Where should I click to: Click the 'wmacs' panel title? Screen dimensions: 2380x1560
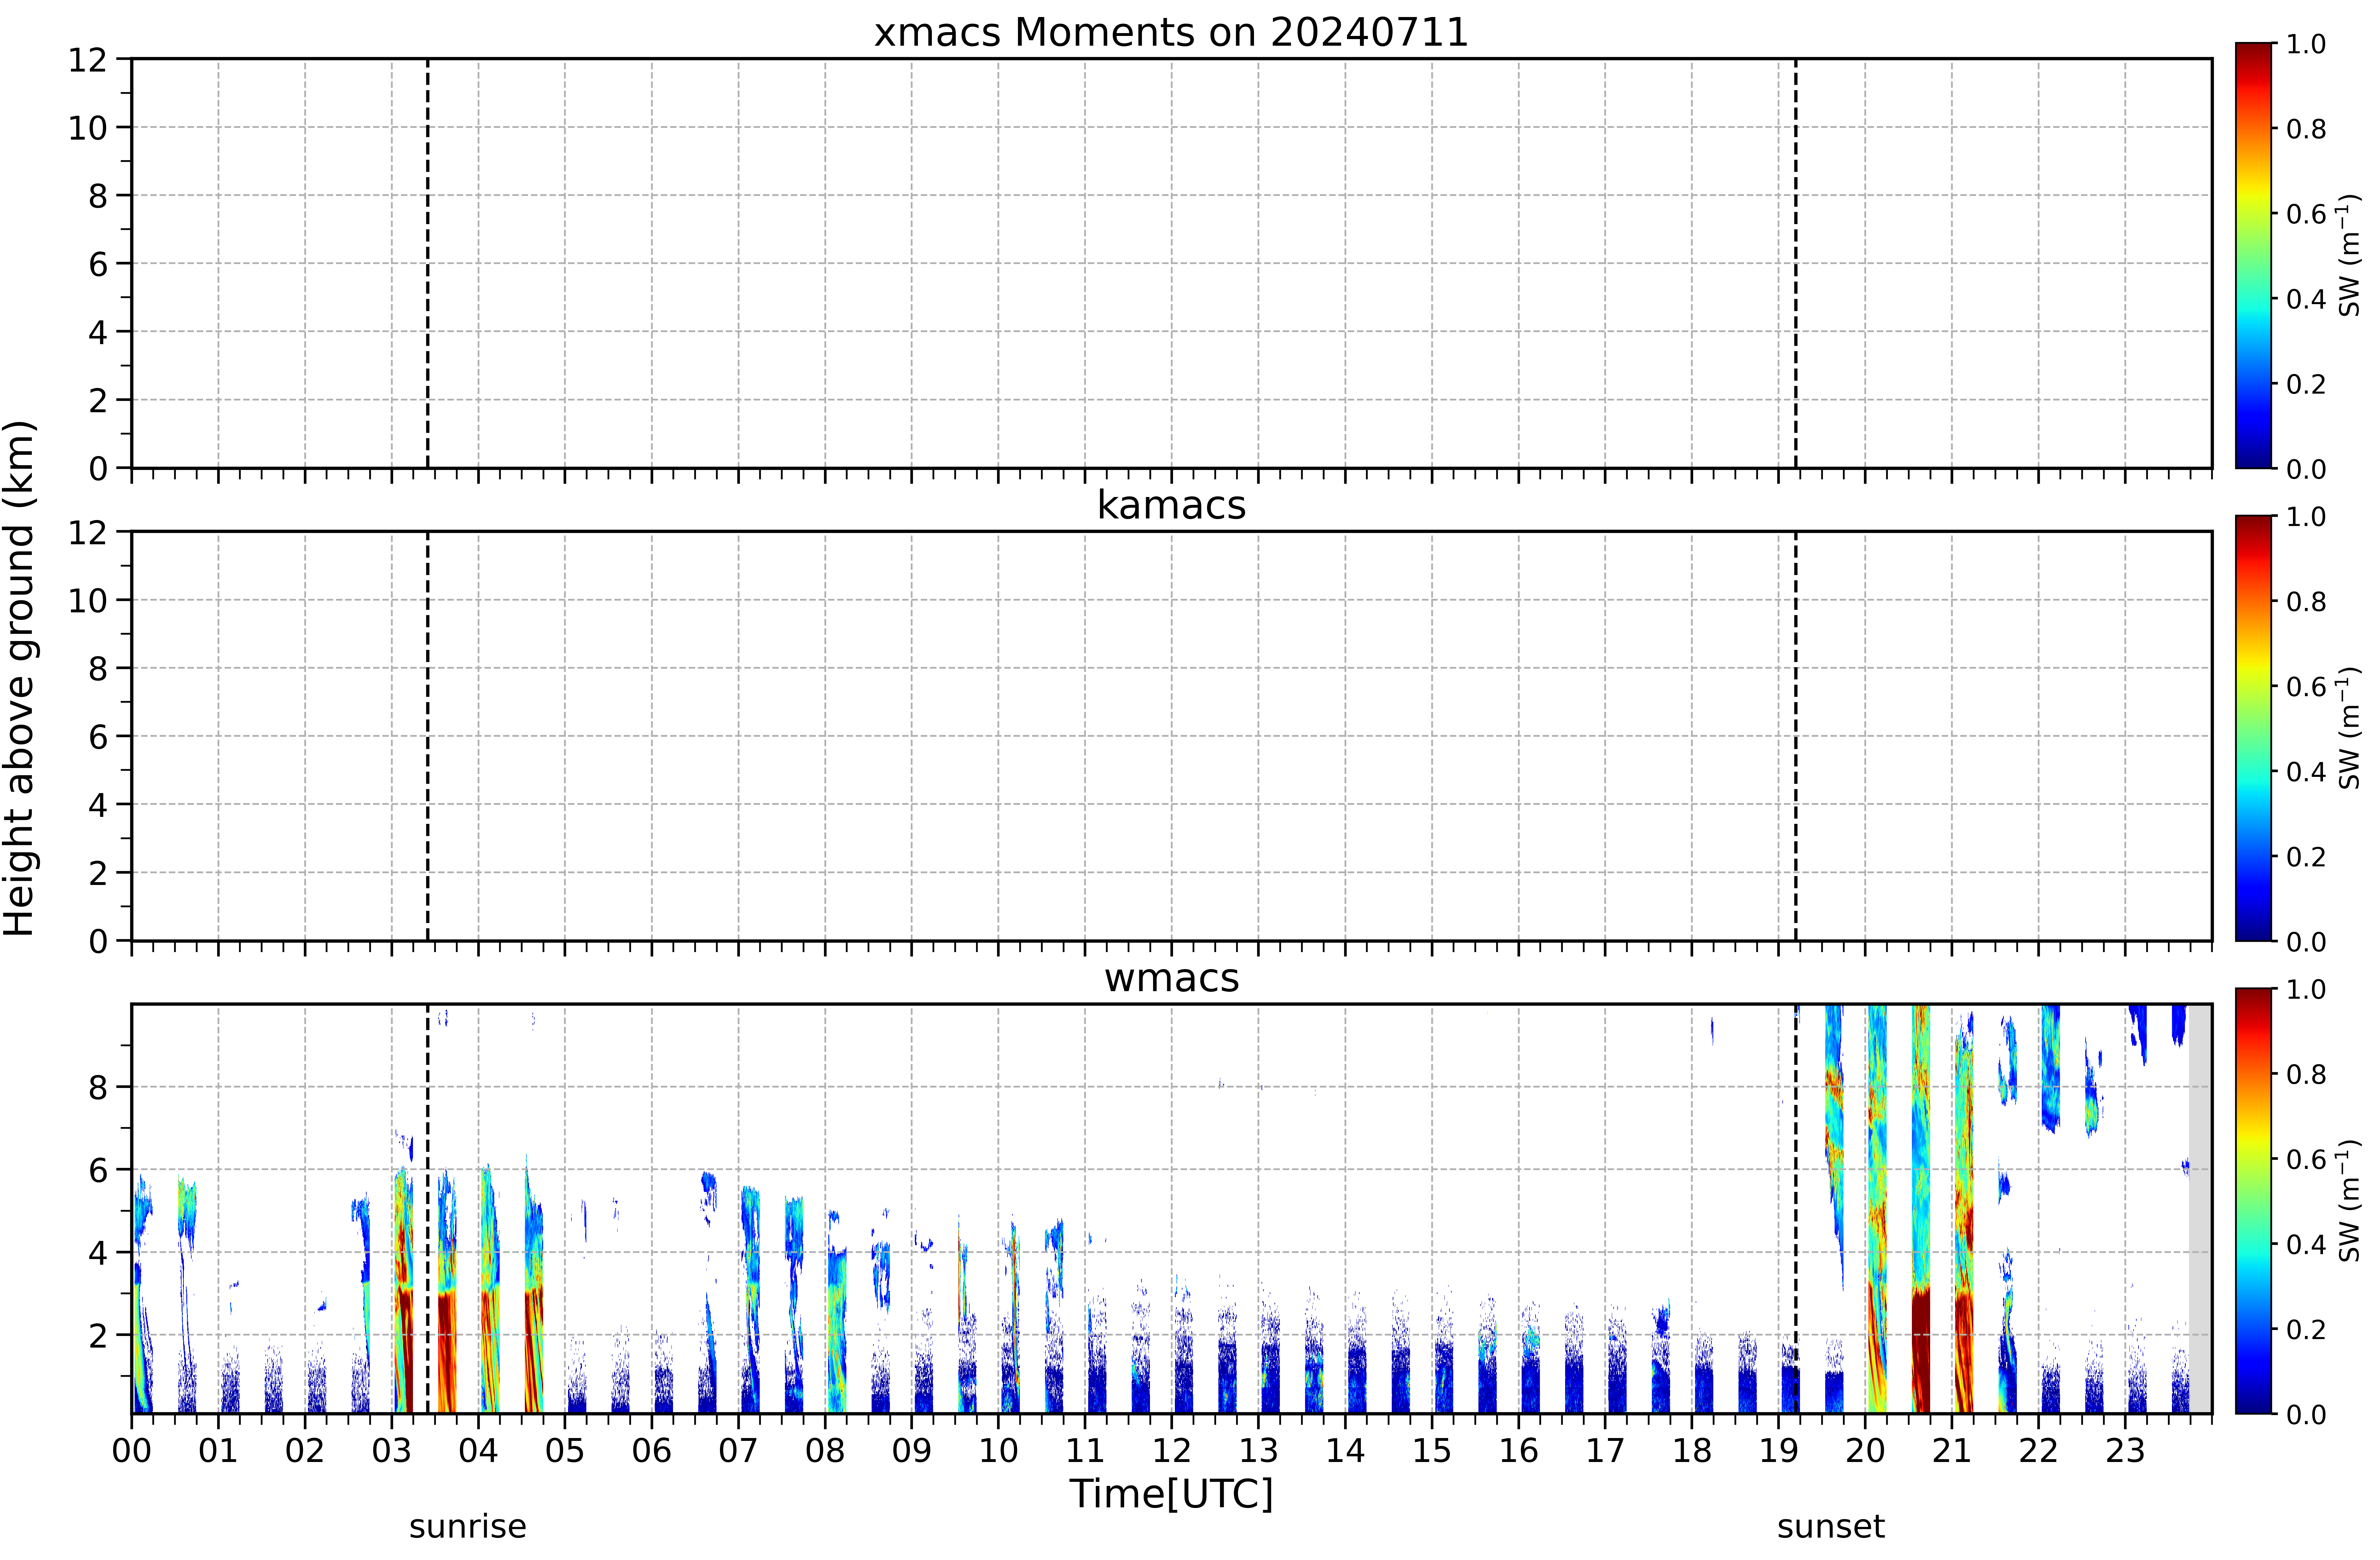tap(1171, 978)
